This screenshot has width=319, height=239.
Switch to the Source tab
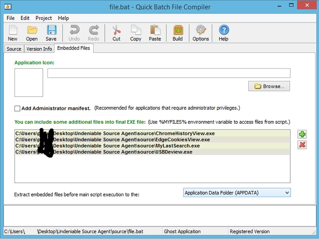coord(14,49)
